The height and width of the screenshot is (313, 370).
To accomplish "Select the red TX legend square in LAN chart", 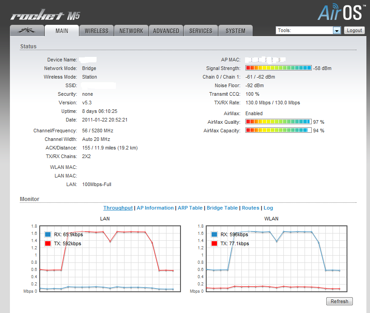I will pyautogui.click(x=48, y=243).
